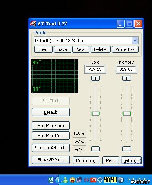Image resolution: width=152 pixels, height=185 pixels.
Task: Decrease Core clock with minus button
Action: [x=96, y=149]
